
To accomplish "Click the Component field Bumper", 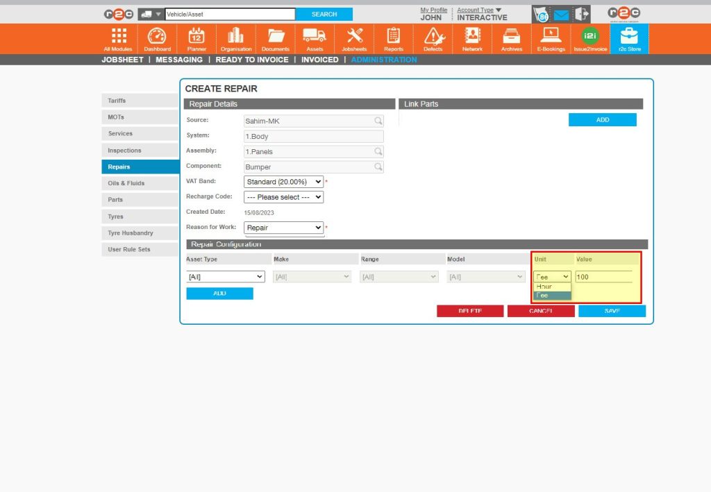I will pos(313,167).
